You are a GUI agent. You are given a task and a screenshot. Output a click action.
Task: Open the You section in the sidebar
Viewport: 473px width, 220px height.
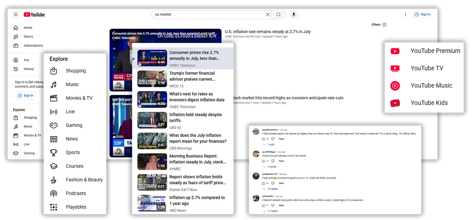(21, 60)
